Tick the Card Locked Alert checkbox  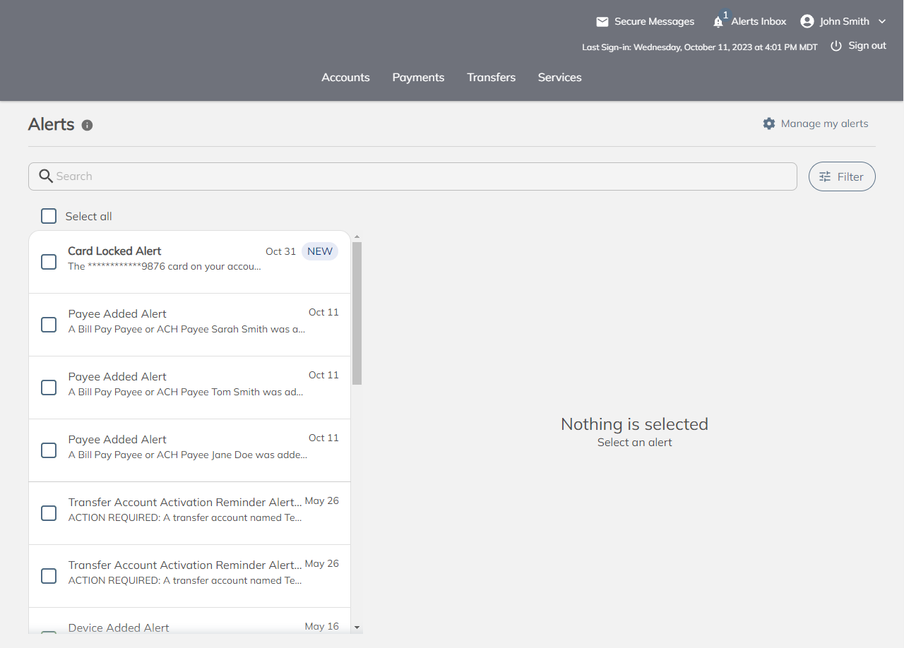49,262
